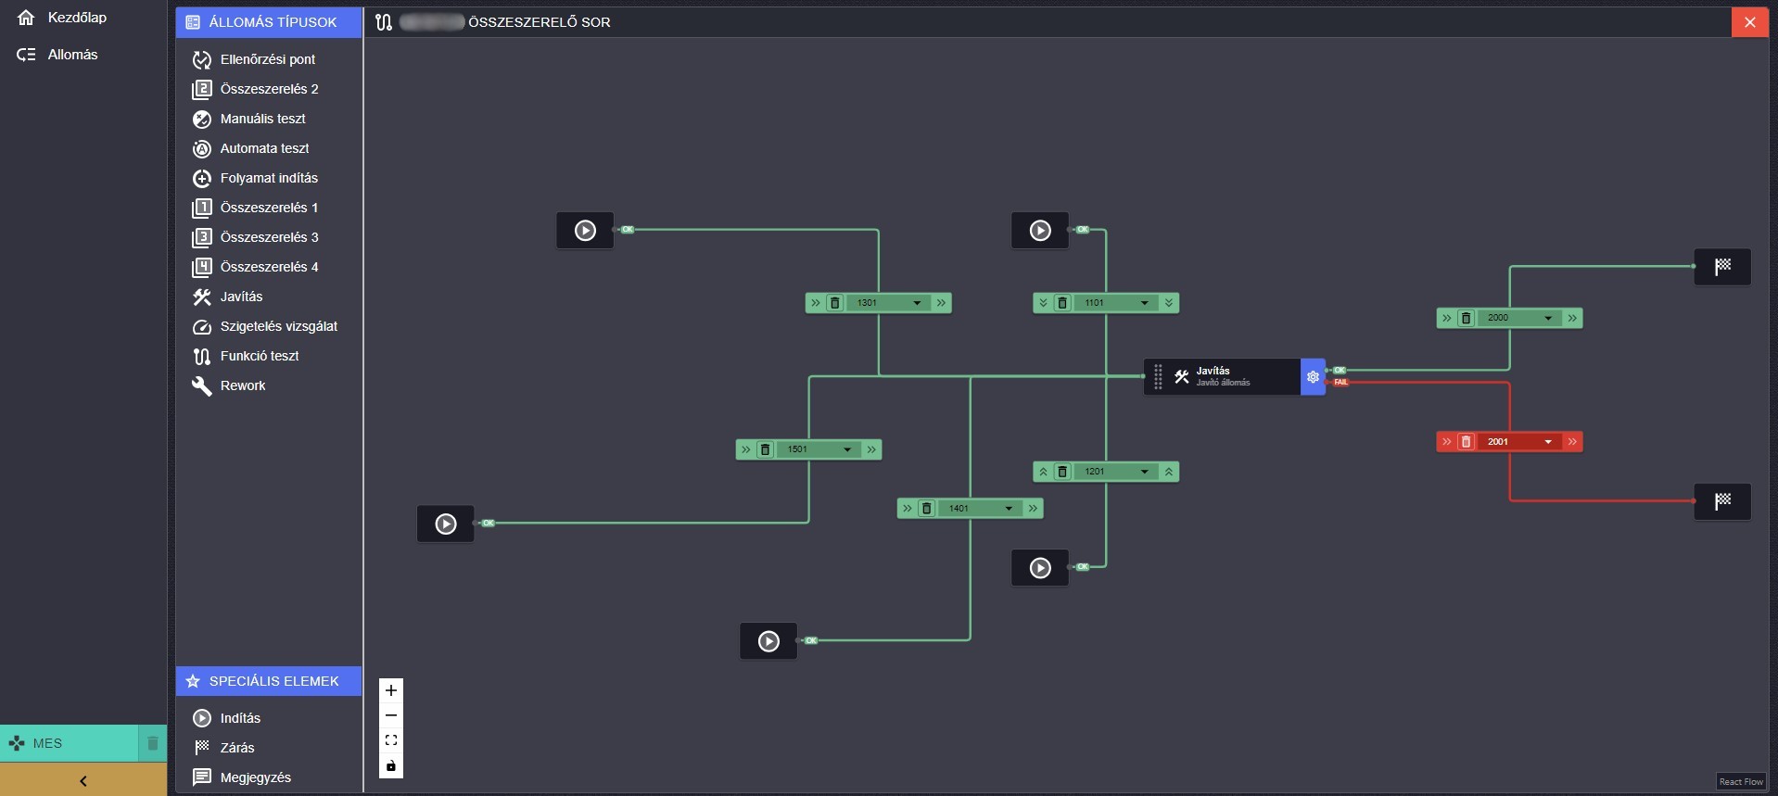Delete the 1101 connection via trash icon

tap(1062, 303)
